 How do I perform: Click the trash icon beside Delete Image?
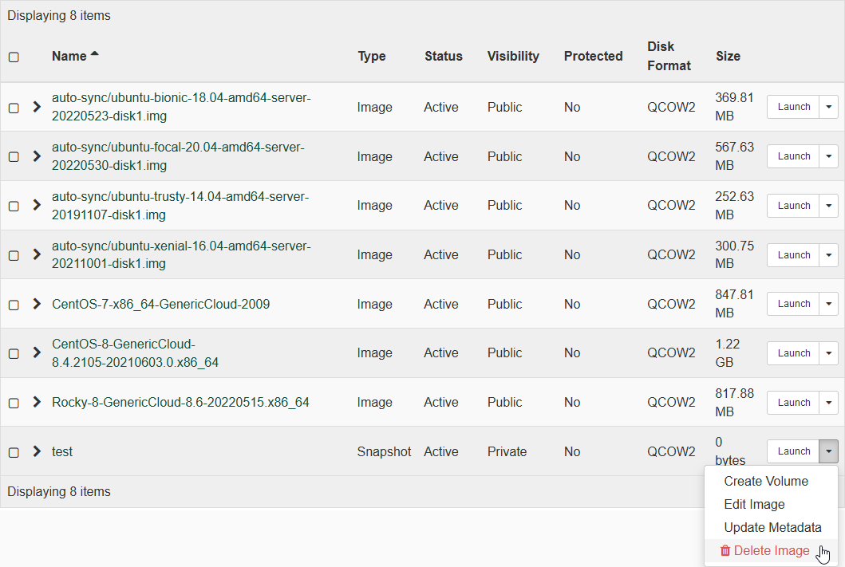click(x=725, y=551)
